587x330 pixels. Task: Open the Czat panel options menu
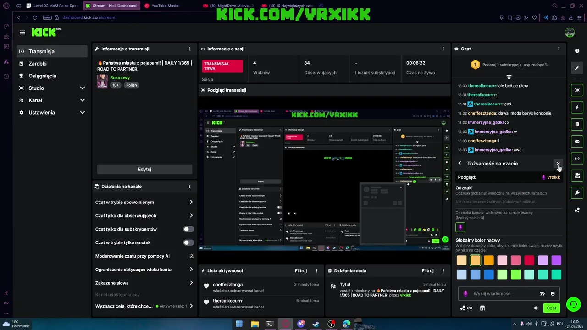559,49
